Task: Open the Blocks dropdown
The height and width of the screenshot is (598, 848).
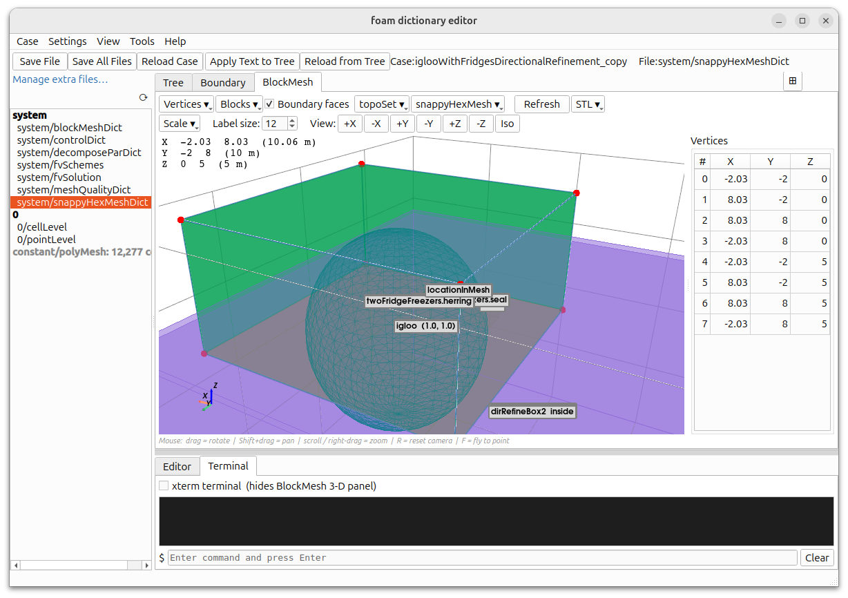Action: point(239,104)
